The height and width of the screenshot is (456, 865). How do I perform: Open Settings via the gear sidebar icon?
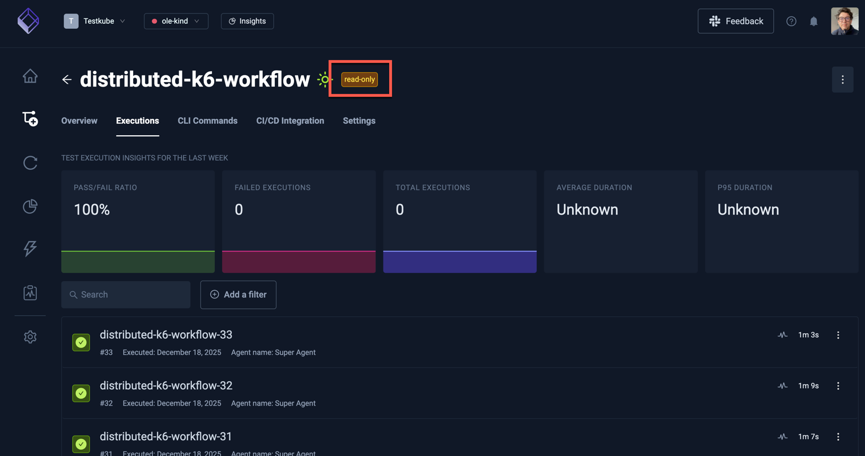pyautogui.click(x=29, y=337)
